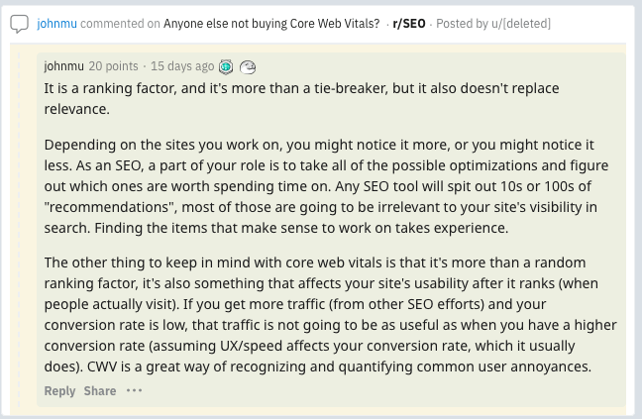Collapse thread via dashed vertical line

[x=19, y=229]
